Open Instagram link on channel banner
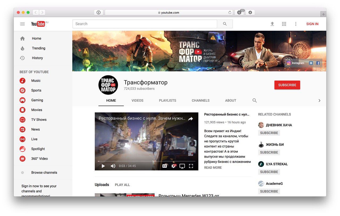 tap(295, 63)
